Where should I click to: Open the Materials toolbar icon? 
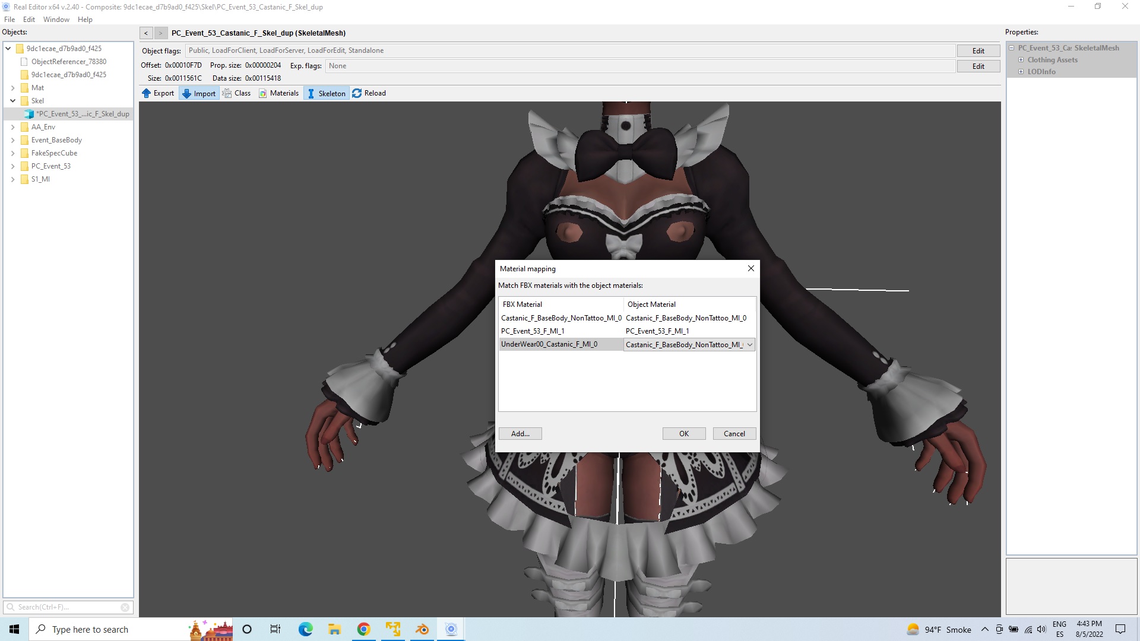(x=263, y=93)
